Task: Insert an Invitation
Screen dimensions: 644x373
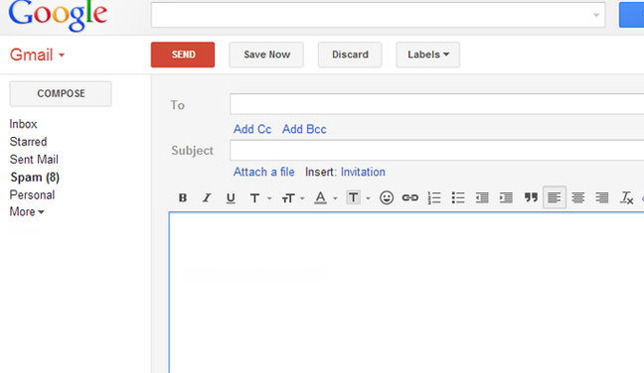Action: pos(363,172)
